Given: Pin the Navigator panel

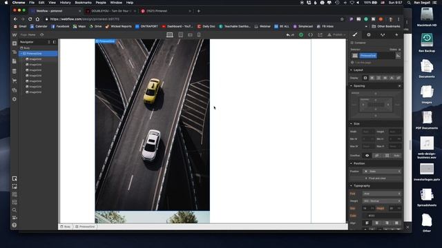Looking at the screenshot, I should coord(55,42).
